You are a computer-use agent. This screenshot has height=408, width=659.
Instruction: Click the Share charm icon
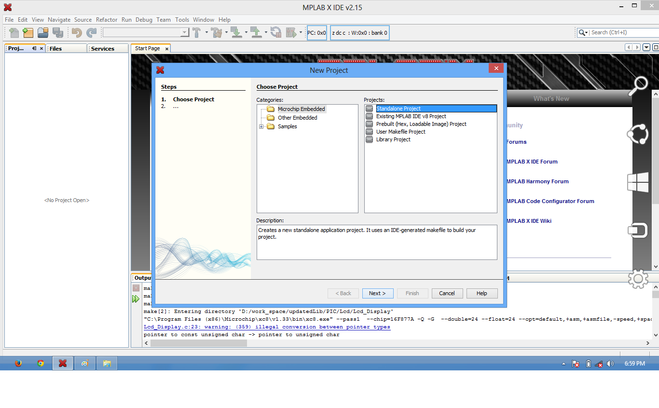click(x=638, y=134)
